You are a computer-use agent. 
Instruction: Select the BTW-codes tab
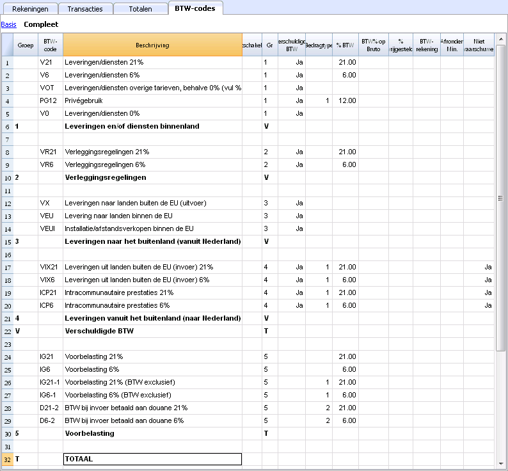click(195, 8)
